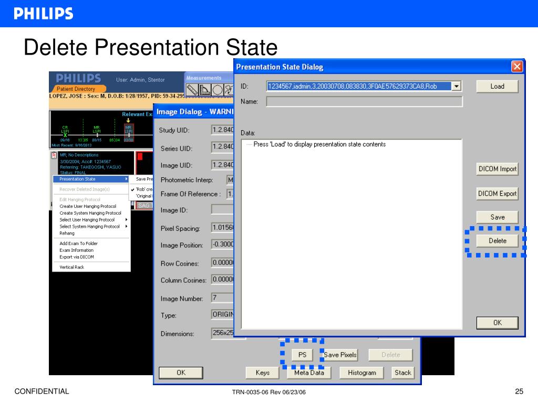Click into the Name field

(x=365, y=102)
